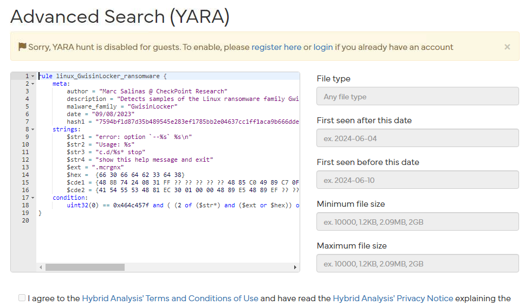Fold the condition section at line 17
The width and height of the screenshot is (531, 305).
[x=33, y=198]
